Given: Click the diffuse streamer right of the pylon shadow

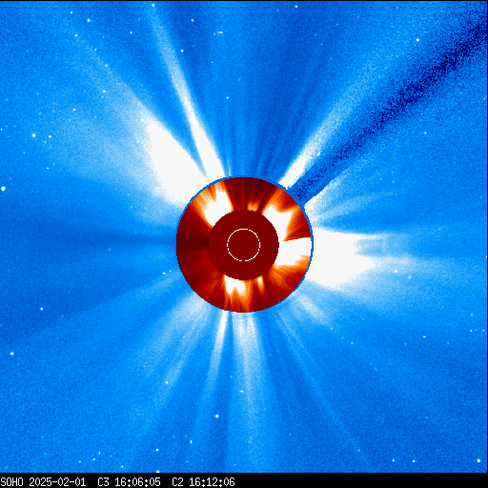Looking at the screenshot, I should 365,197.
